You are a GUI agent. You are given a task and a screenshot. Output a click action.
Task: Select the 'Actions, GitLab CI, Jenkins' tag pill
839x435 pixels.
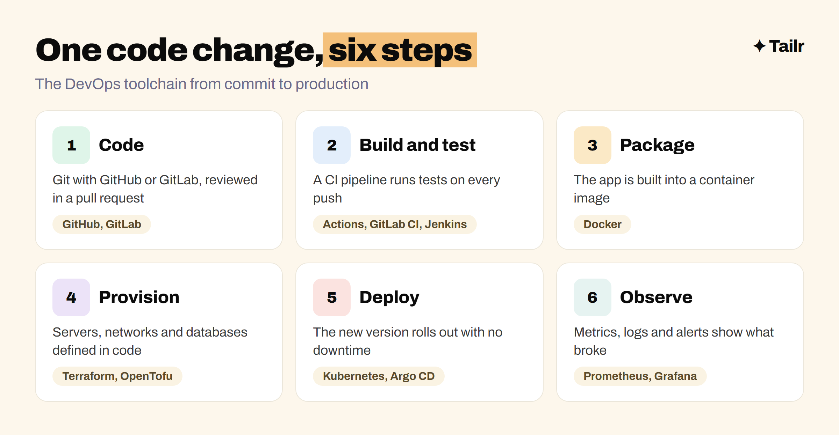(395, 224)
